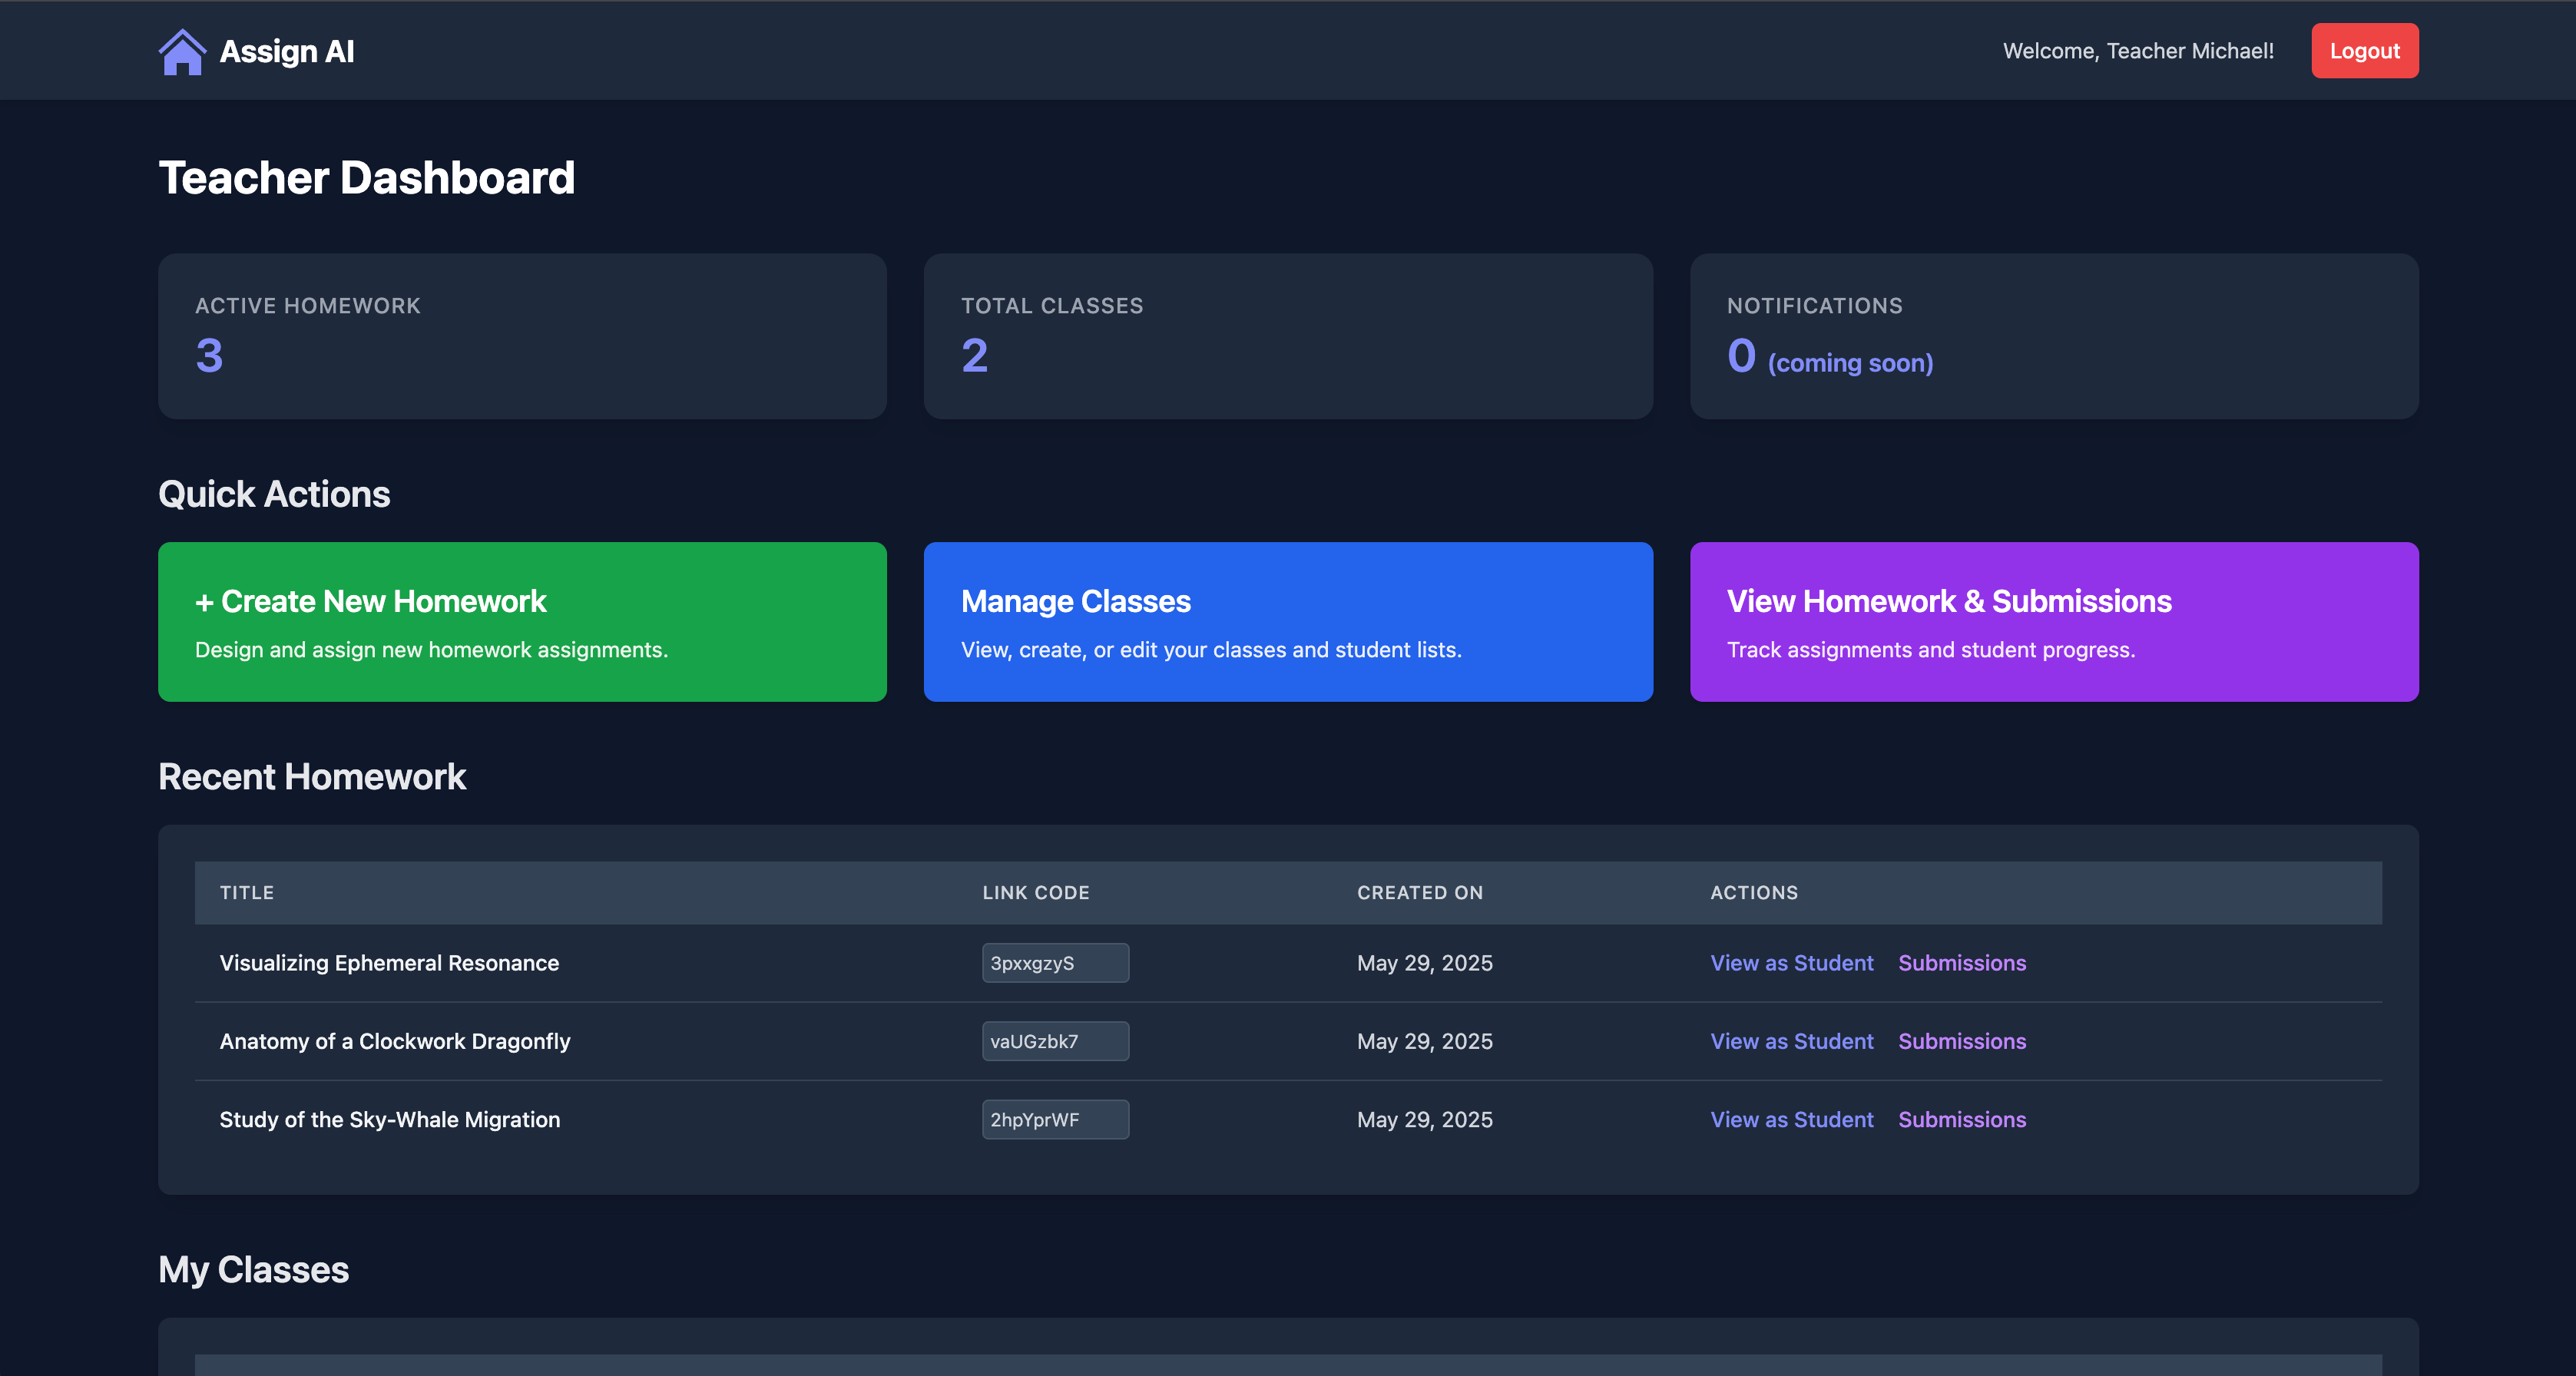Image resolution: width=2576 pixels, height=1376 pixels.
Task: View Sky-Whale Migration homework as student
Action: (x=1791, y=1120)
